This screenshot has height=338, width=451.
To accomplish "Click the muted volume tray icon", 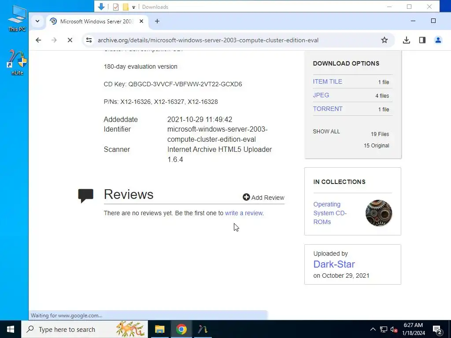I will (394, 329).
